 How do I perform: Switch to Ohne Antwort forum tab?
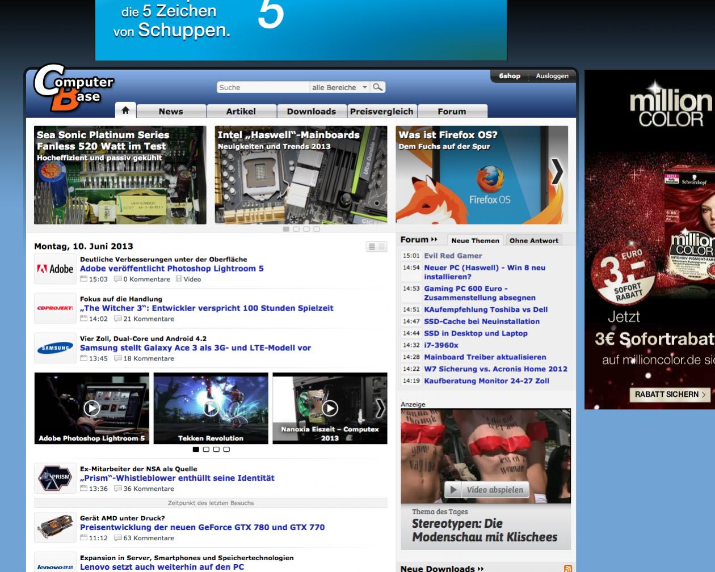[x=534, y=240]
